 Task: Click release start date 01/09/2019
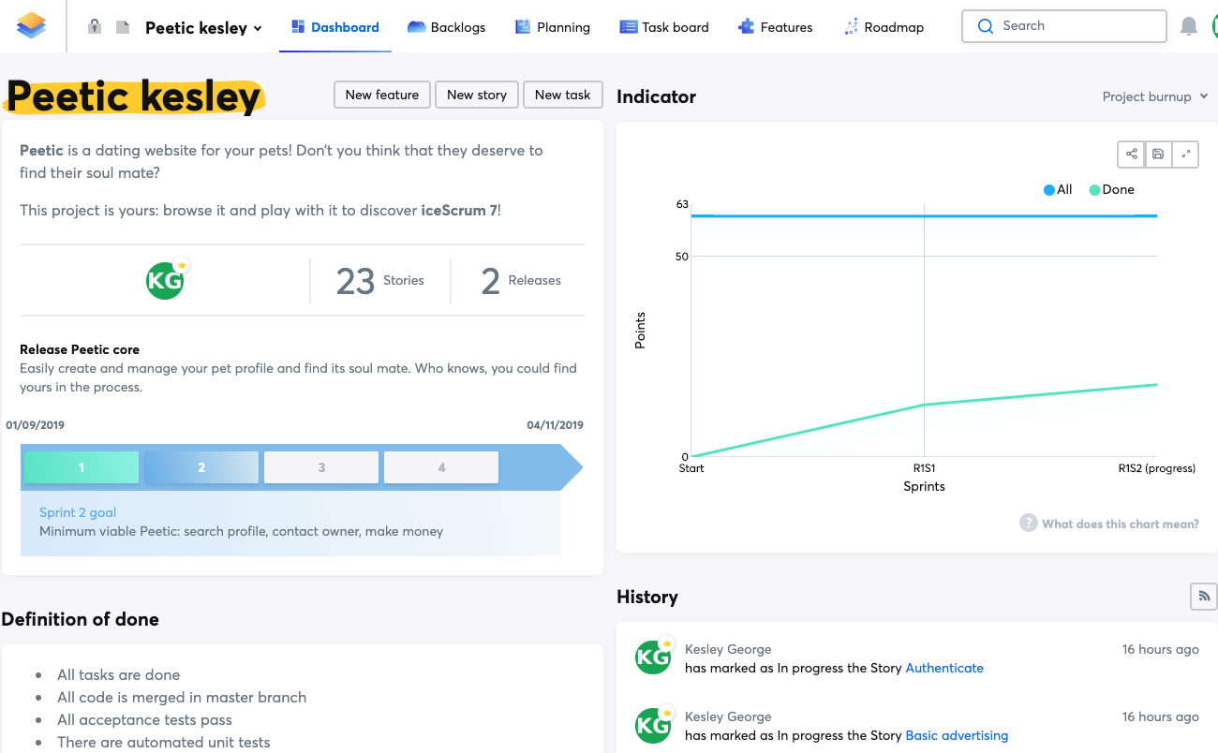coord(36,425)
